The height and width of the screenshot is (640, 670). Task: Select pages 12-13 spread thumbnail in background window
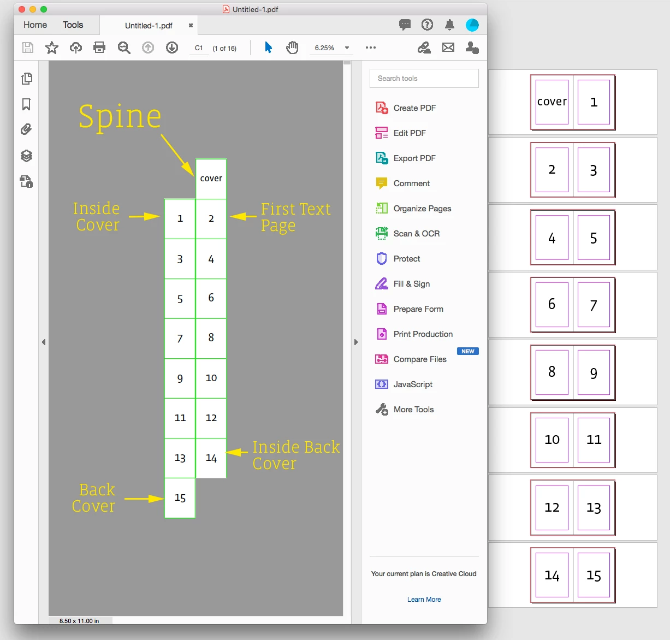click(573, 507)
